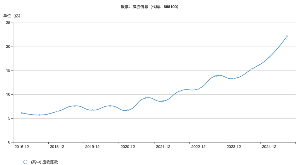The image size is (302, 165).
Task: Click the x-axis label 2021-12
Action: [x=163, y=147]
